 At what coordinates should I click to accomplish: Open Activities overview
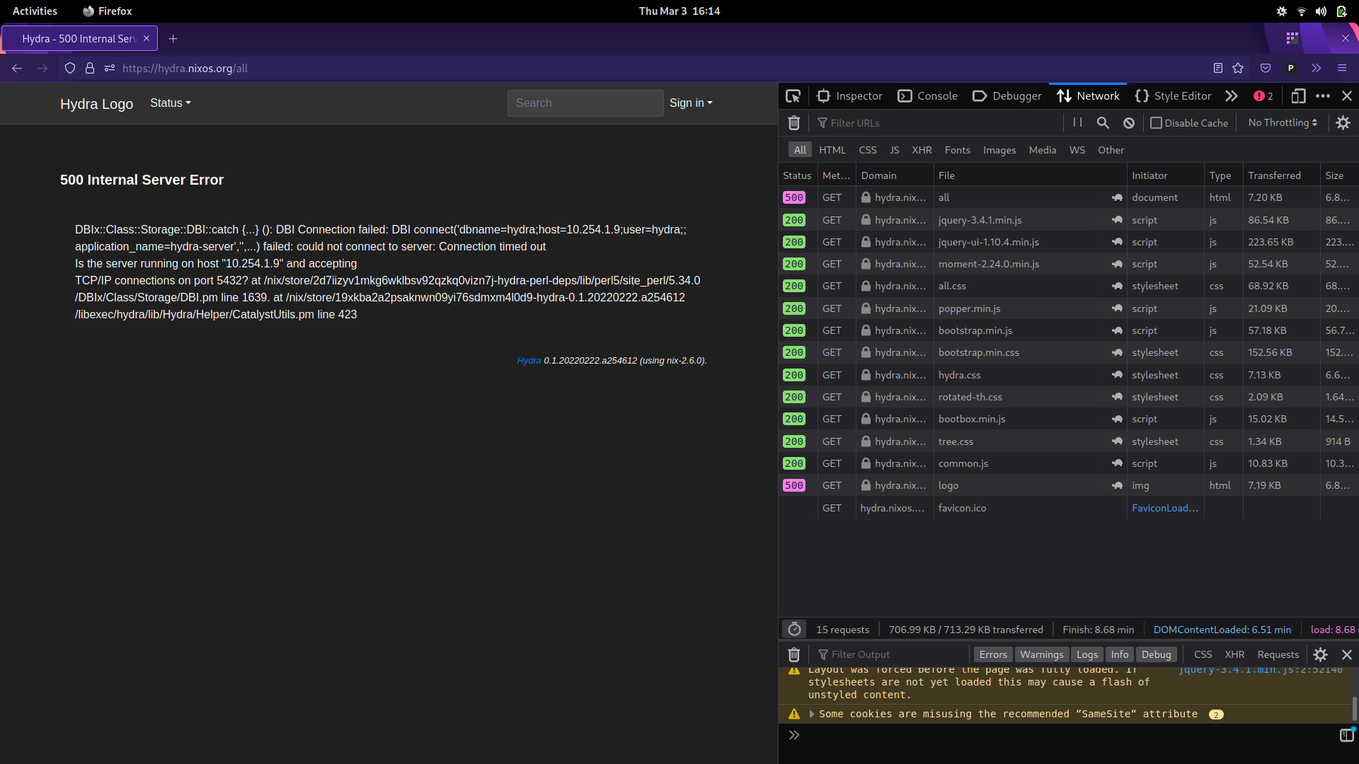point(35,11)
